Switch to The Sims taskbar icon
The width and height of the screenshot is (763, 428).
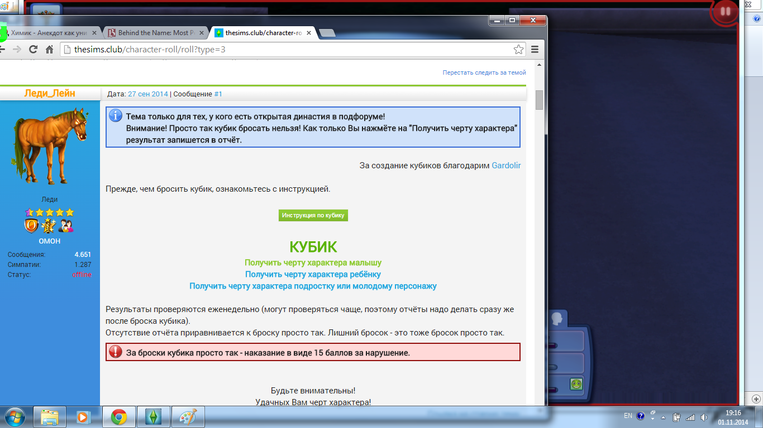[x=153, y=417]
